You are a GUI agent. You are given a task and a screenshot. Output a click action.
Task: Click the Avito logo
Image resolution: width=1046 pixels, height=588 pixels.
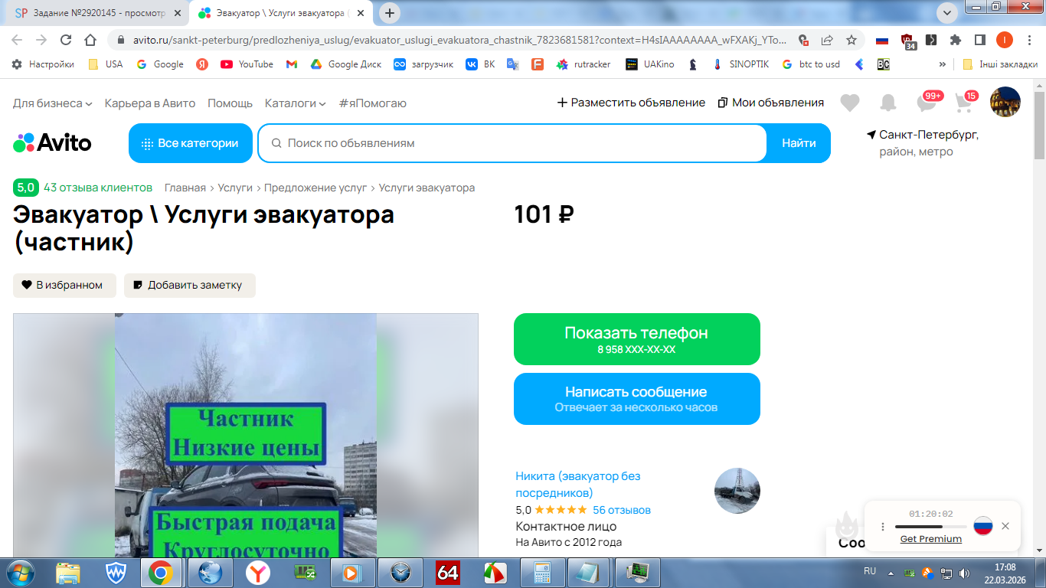pyautogui.click(x=52, y=142)
